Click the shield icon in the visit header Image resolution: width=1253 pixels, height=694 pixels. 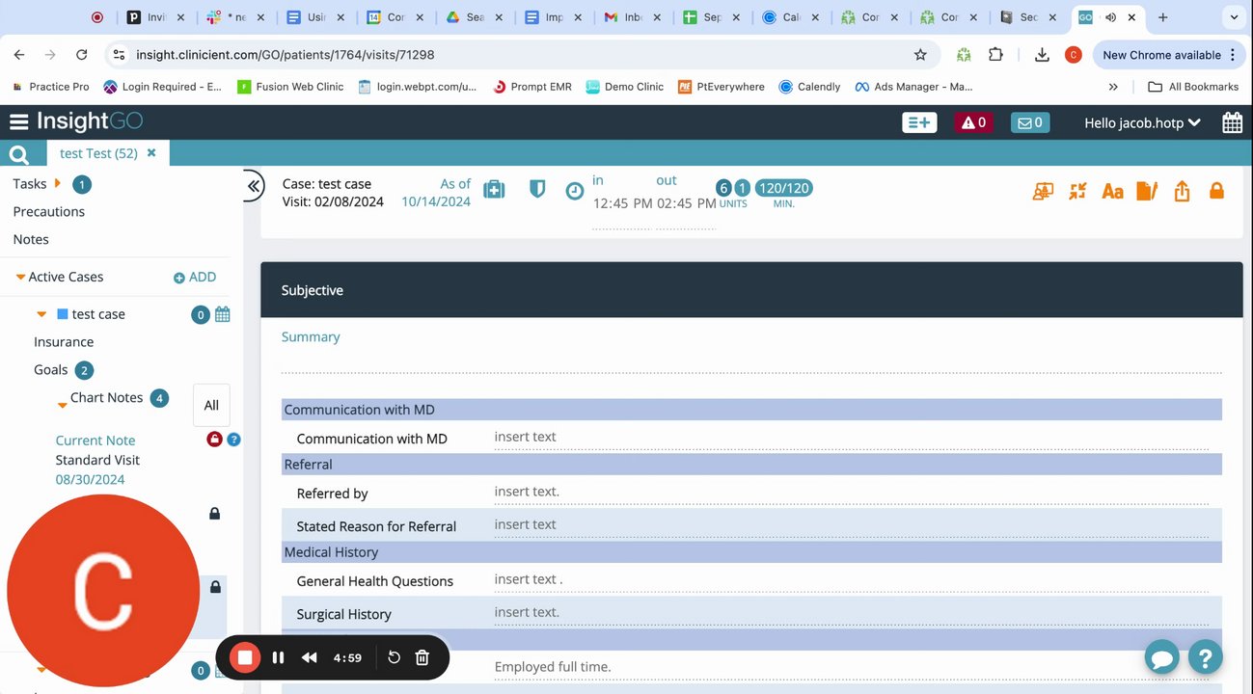537,190
